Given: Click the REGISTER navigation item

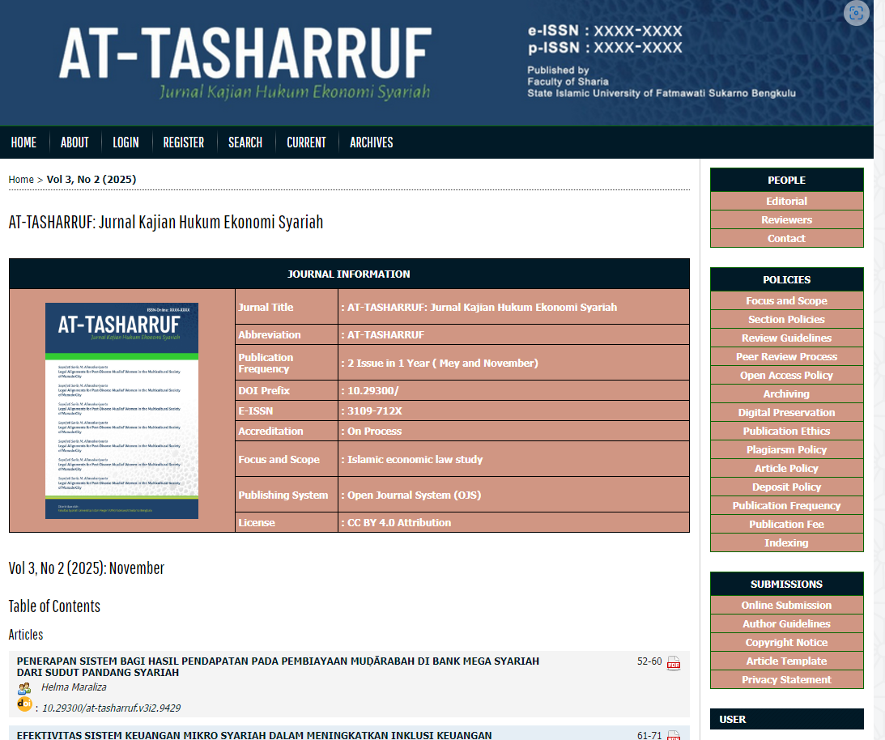Looking at the screenshot, I should pyautogui.click(x=183, y=142).
